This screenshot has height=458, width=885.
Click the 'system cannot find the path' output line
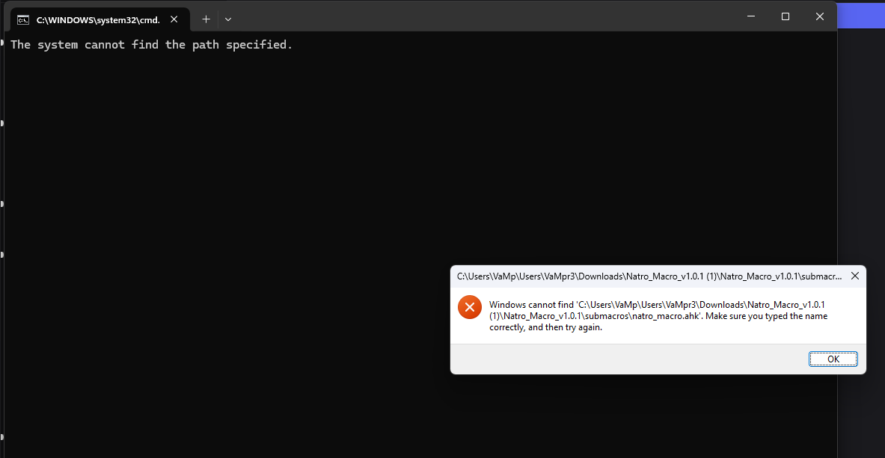click(x=150, y=44)
